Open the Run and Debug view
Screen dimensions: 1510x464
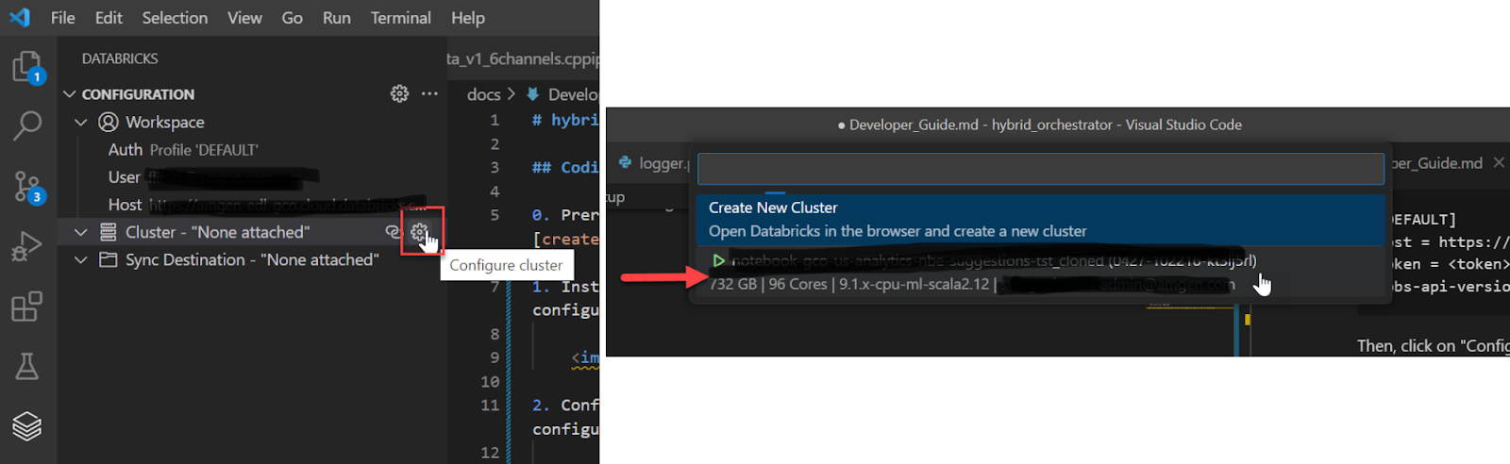[27, 247]
